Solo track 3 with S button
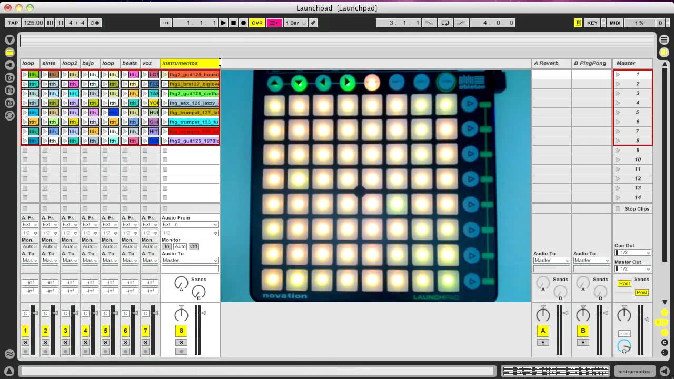Screen dimensions: 674x379 tap(65, 343)
